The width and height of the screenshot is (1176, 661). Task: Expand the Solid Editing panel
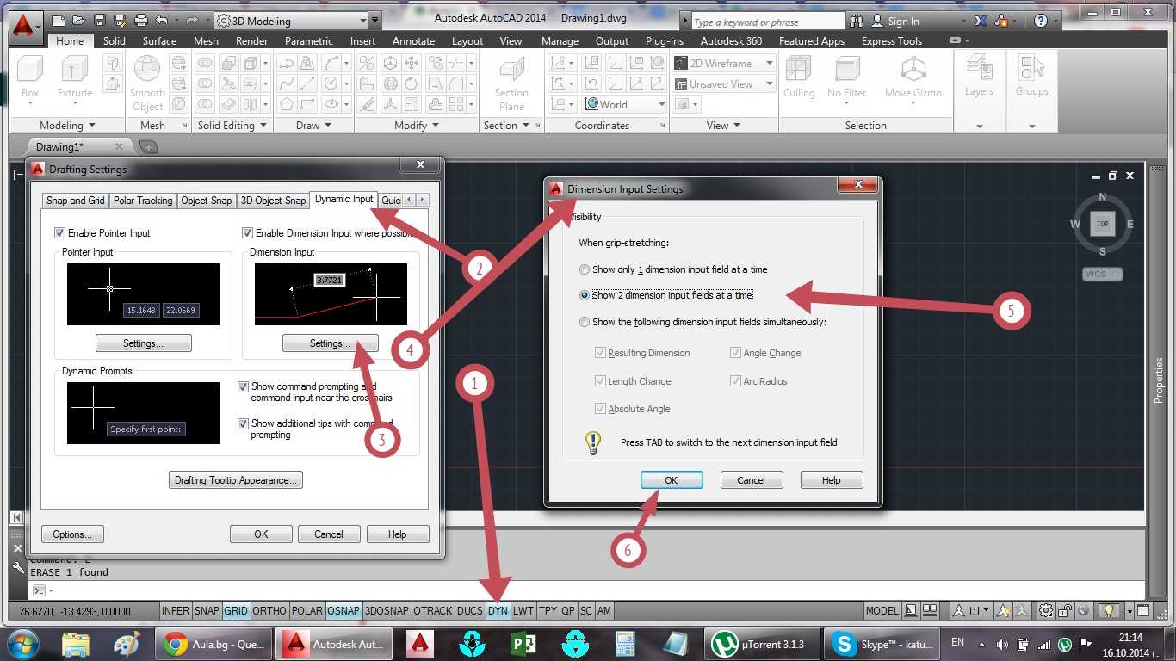(x=232, y=126)
